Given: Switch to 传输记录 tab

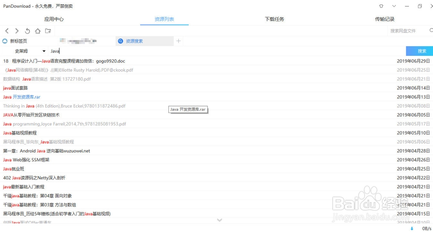Looking at the screenshot, I should 385,19.
